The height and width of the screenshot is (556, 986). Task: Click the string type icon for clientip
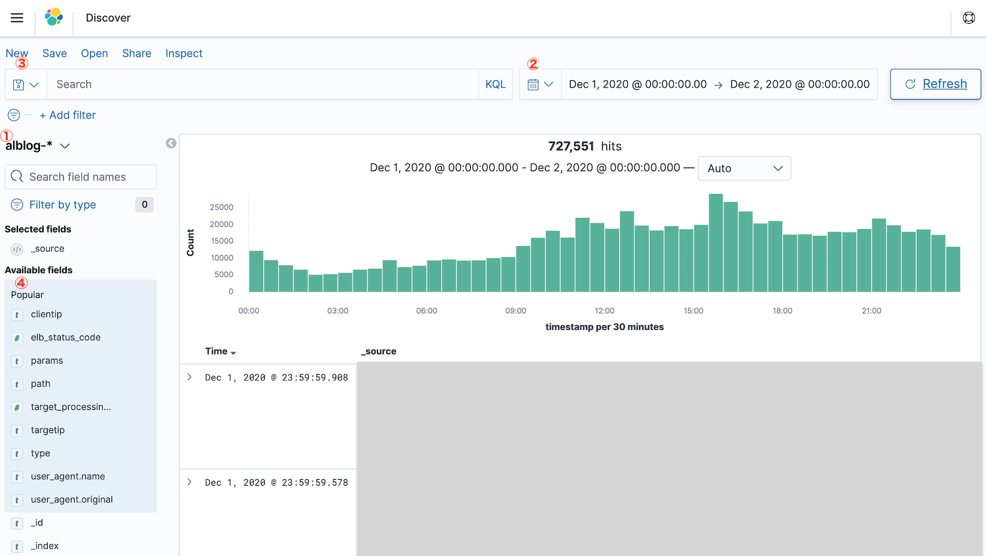click(x=17, y=315)
